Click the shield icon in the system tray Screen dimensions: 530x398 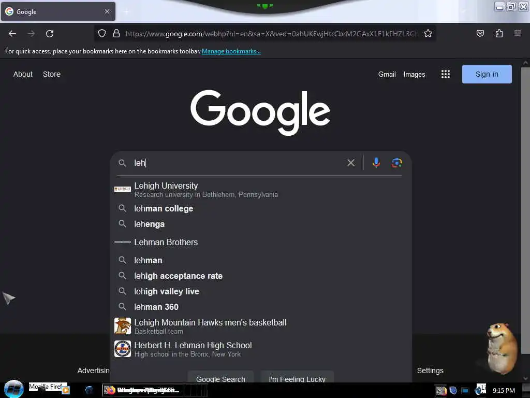453,391
